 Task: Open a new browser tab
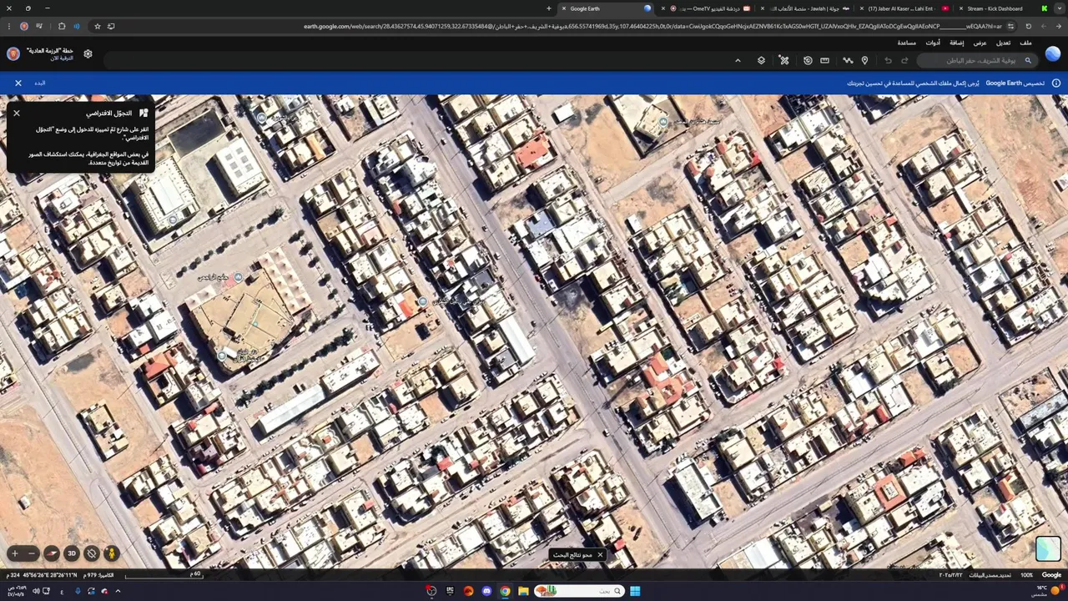pyautogui.click(x=549, y=8)
